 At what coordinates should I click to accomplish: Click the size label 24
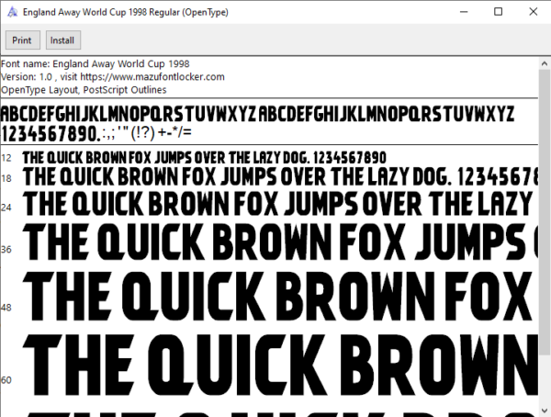click(x=6, y=208)
